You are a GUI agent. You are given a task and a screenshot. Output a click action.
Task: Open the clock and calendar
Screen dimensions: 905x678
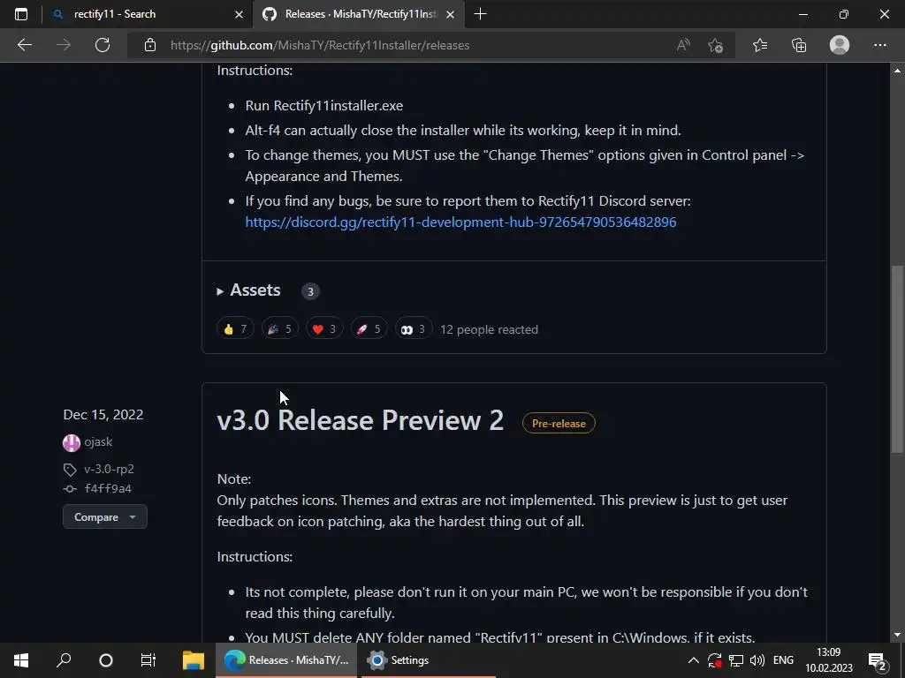[x=829, y=660]
